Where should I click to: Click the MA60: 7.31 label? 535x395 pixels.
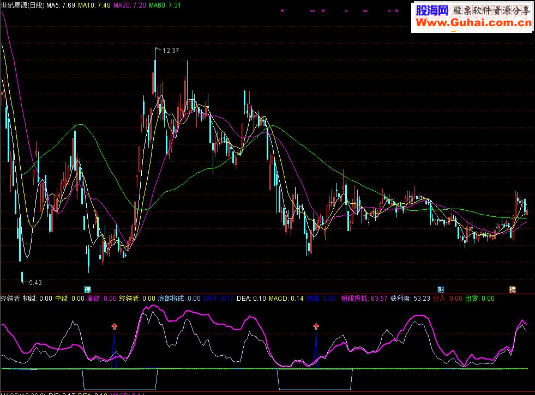click(x=165, y=5)
